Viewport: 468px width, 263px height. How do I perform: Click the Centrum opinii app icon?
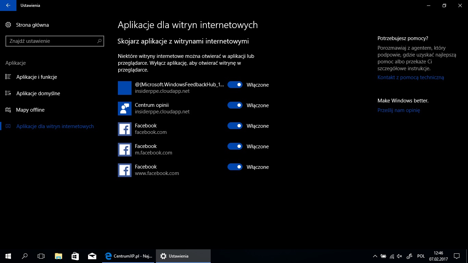[125, 109]
